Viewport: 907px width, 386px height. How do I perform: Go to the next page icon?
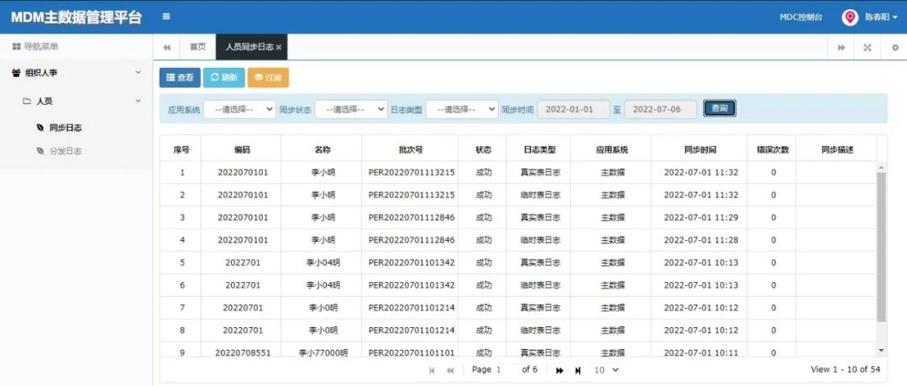(x=559, y=370)
